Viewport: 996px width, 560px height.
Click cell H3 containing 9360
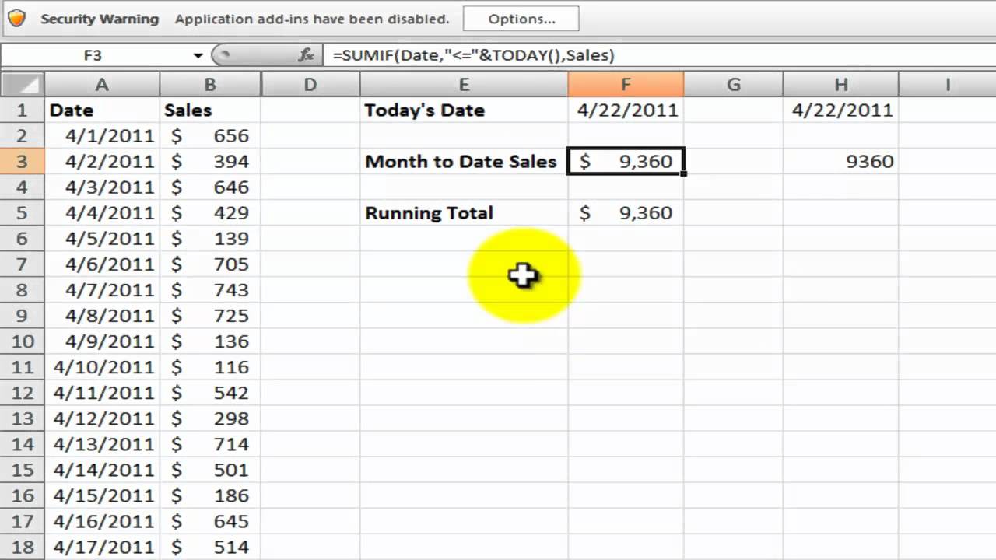click(840, 162)
